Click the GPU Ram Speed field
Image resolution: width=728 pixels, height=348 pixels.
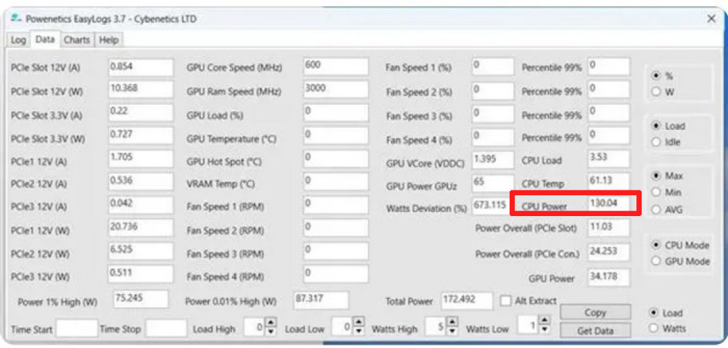pyautogui.click(x=336, y=89)
